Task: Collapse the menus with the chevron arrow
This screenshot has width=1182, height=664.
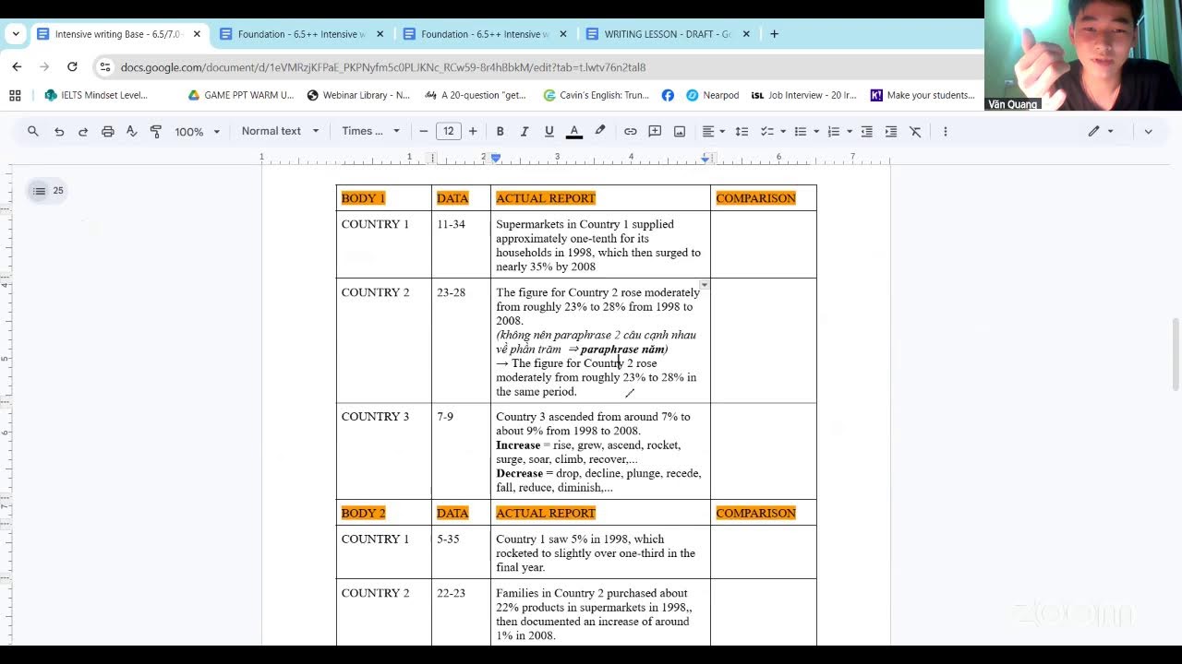Action: [x=1148, y=132]
